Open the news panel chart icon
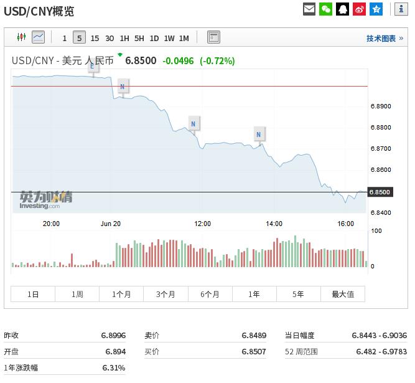415x383 pixels. tap(213, 37)
